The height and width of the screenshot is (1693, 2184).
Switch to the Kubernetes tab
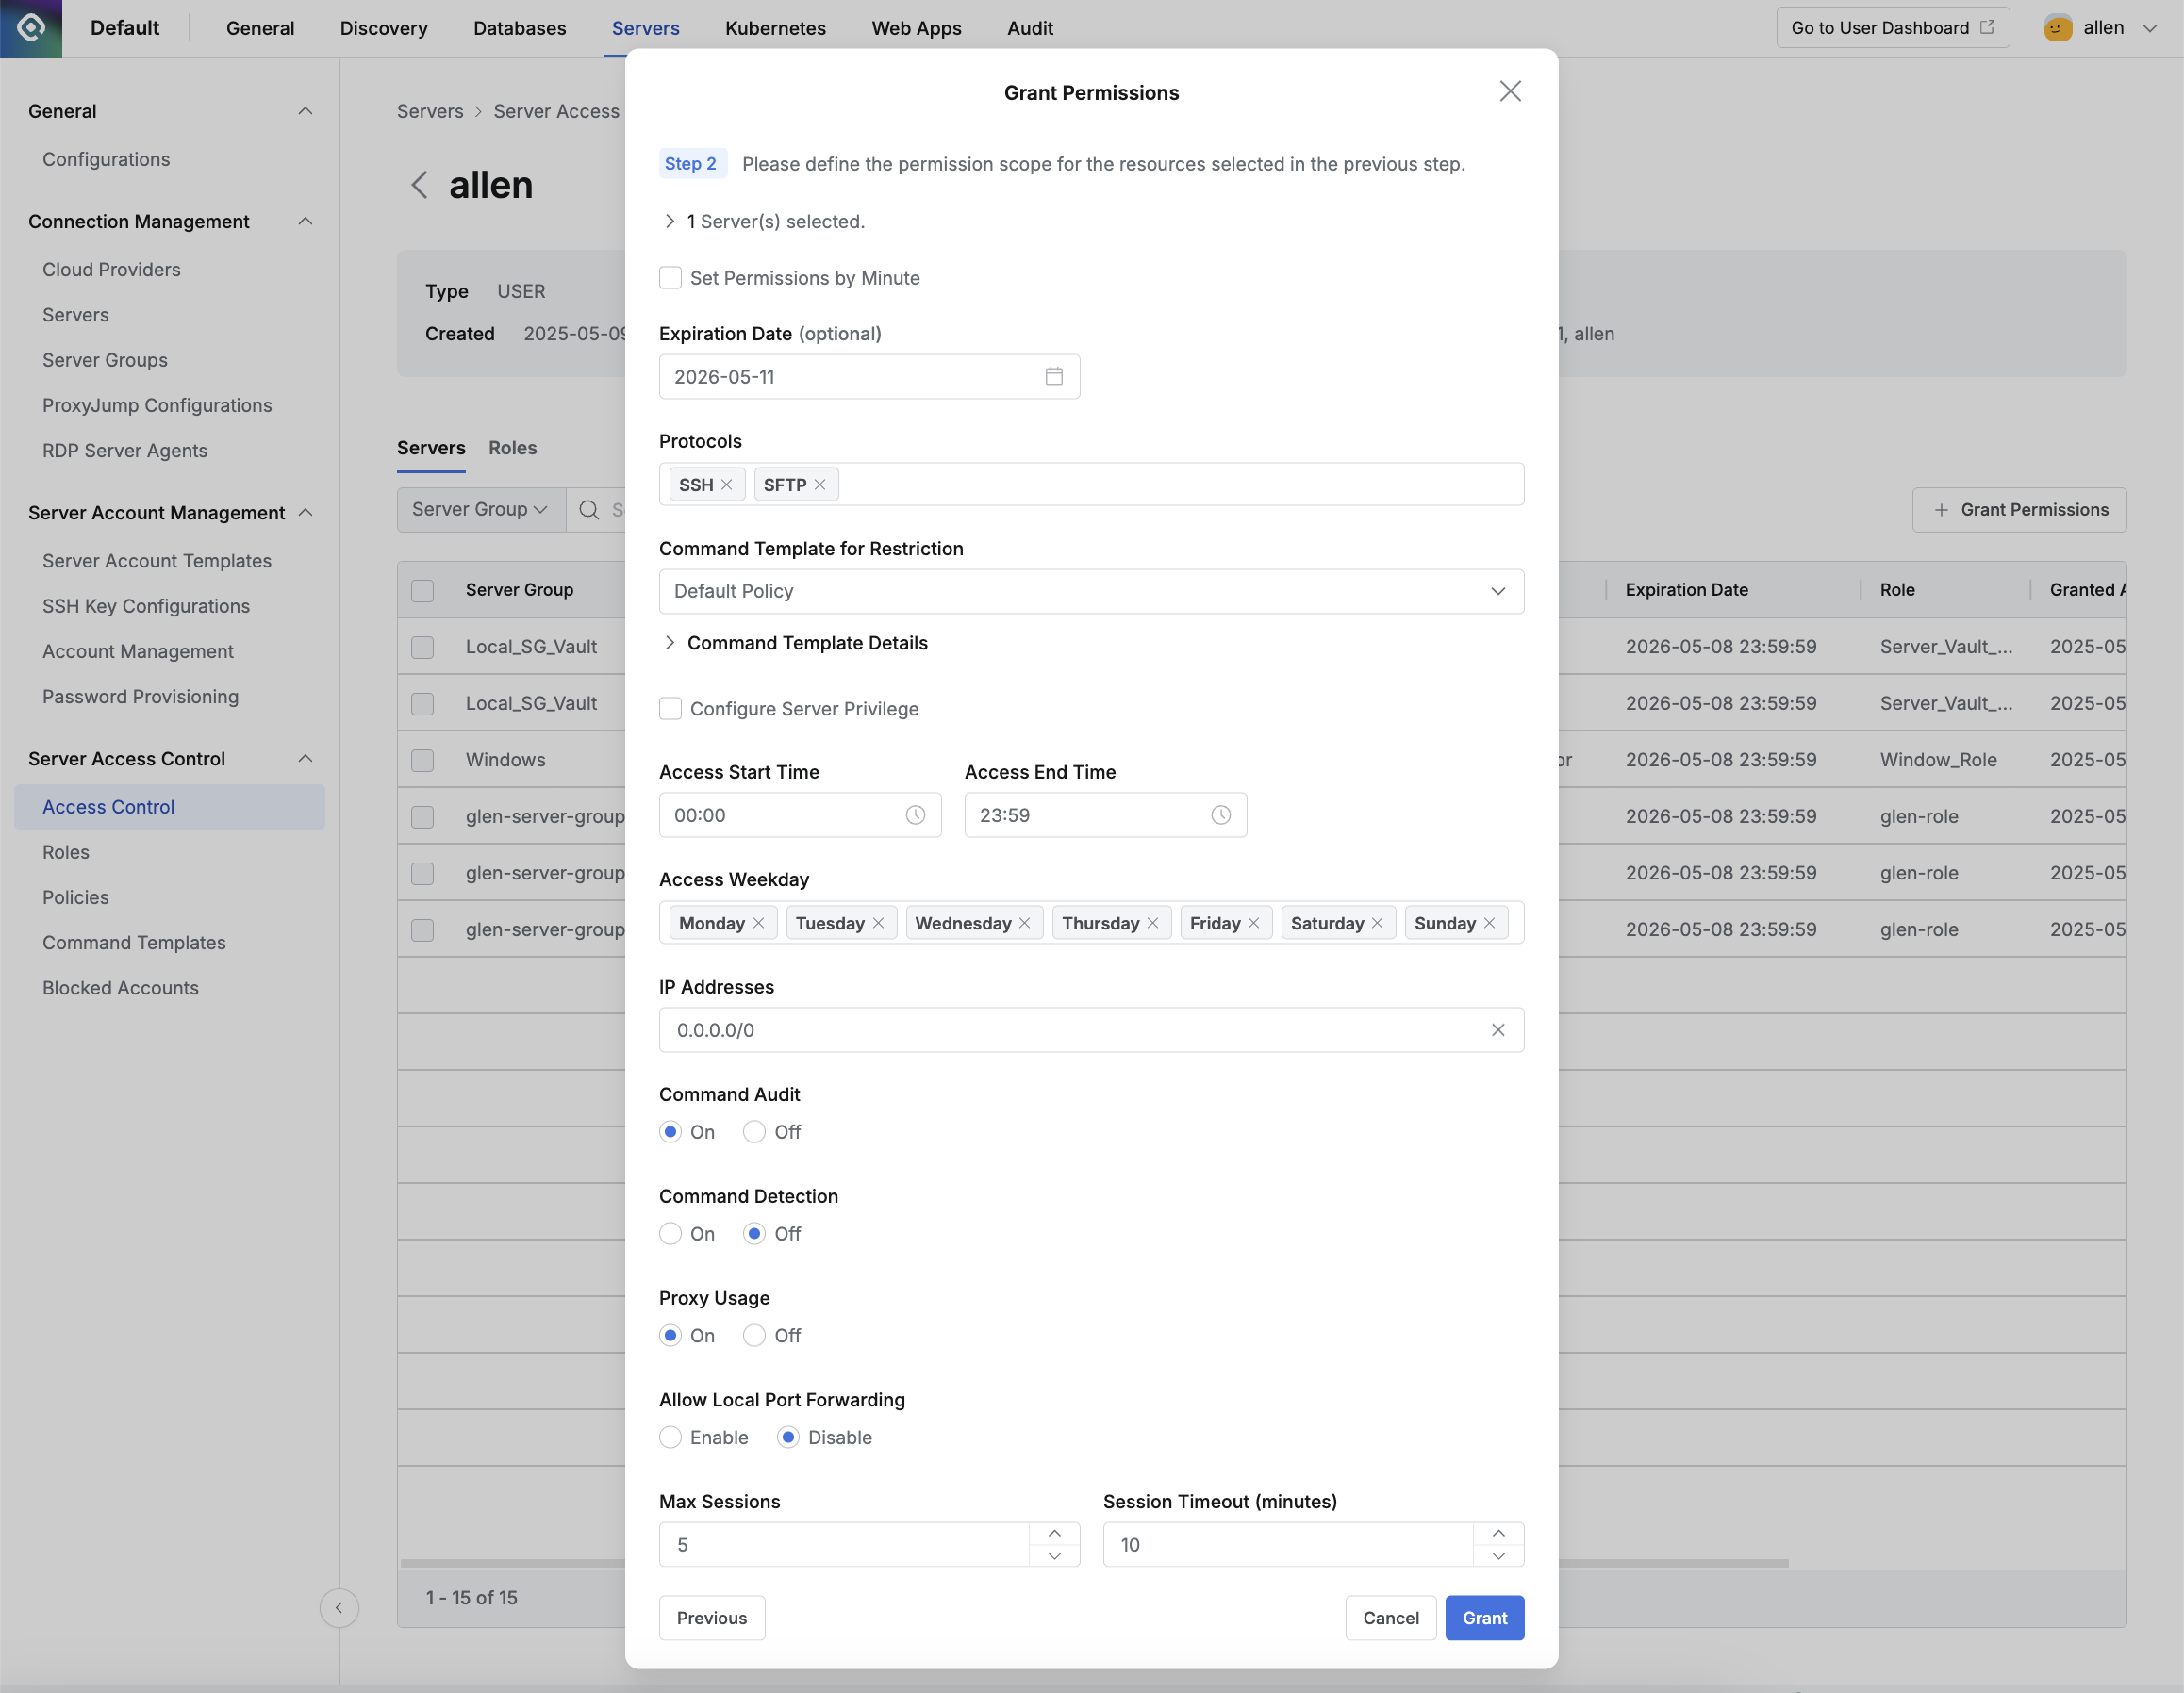[x=775, y=28]
